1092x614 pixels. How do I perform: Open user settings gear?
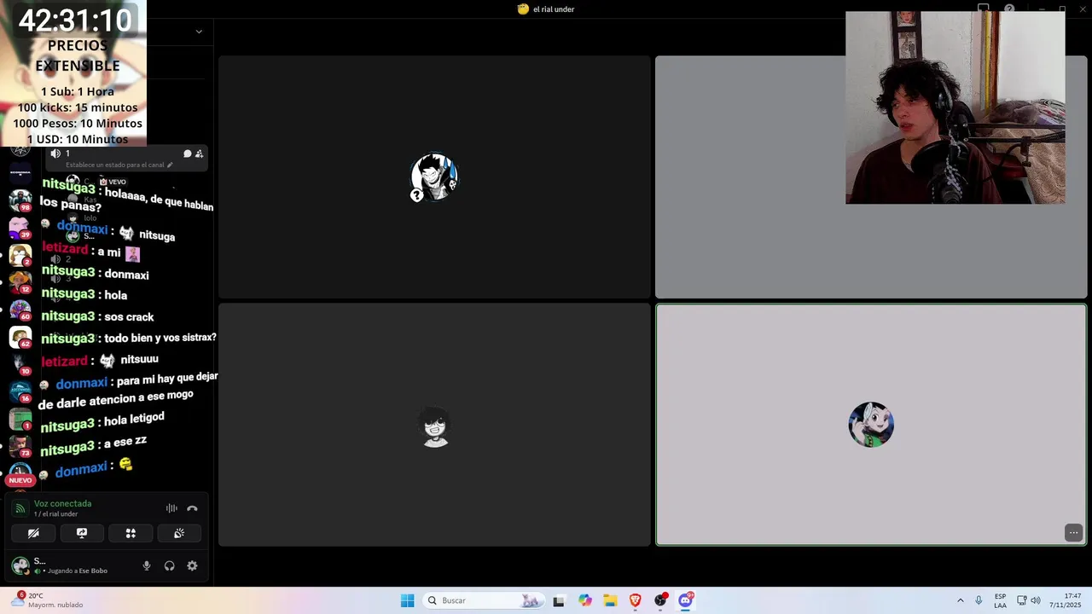192,565
